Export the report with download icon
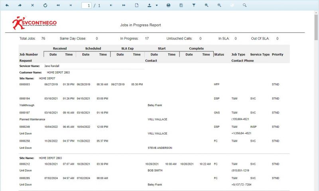 pyautogui.click(x=149, y=5)
